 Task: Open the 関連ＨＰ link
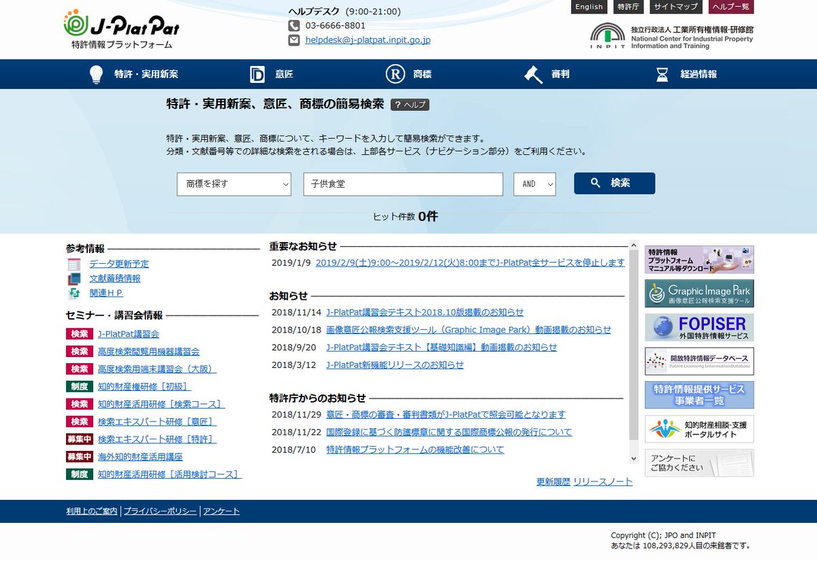point(106,293)
